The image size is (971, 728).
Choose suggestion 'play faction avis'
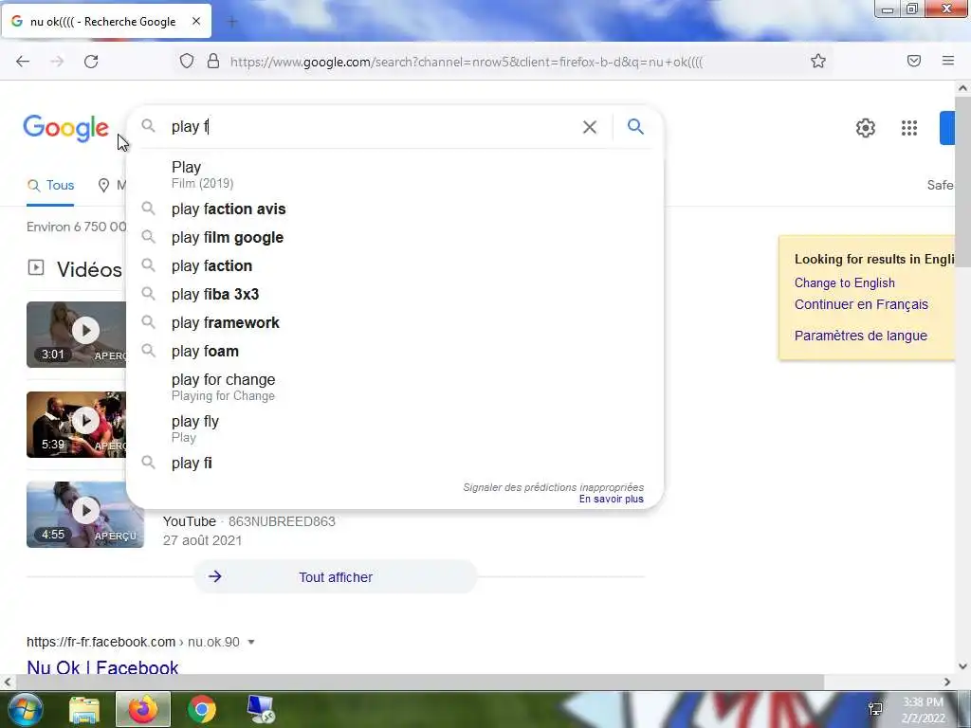pos(395,209)
